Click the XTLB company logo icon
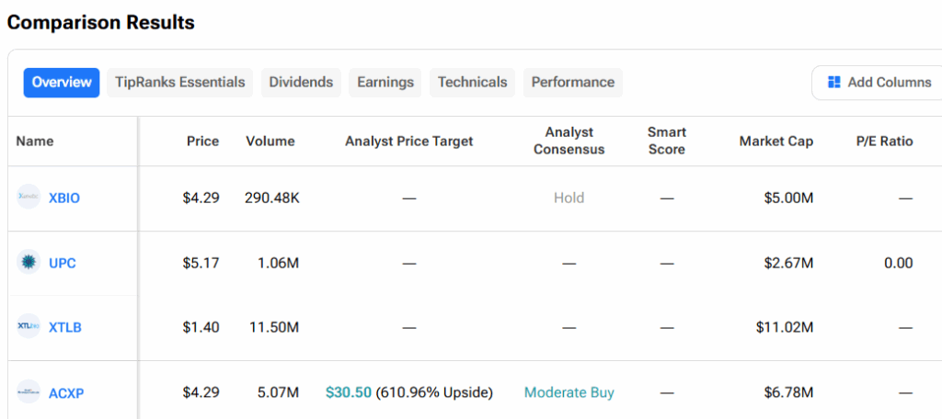 [29, 326]
